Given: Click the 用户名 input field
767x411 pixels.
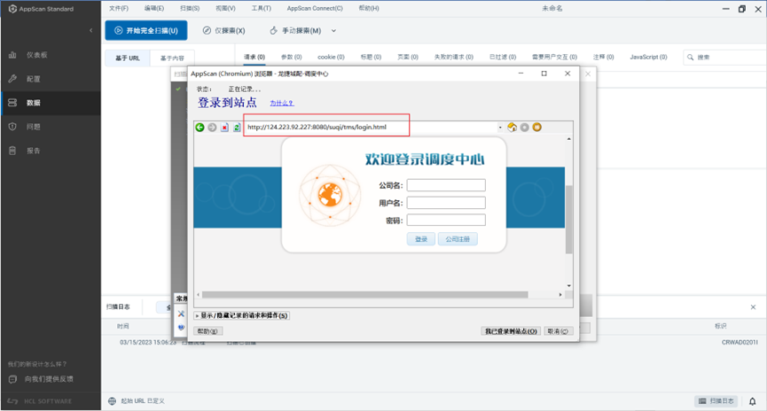Looking at the screenshot, I should [446, 203].
